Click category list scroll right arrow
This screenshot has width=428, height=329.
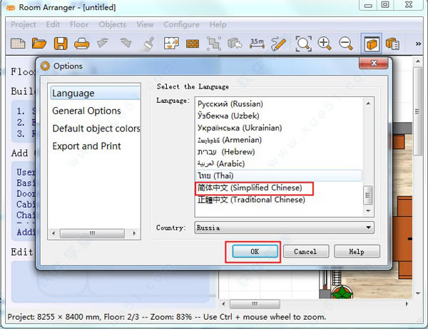[x=134, y=233]
